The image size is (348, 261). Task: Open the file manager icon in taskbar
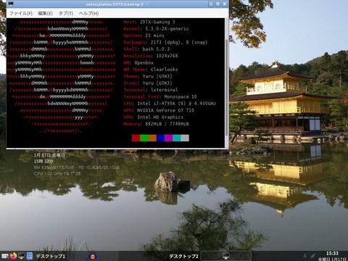(x=5, y=256)
